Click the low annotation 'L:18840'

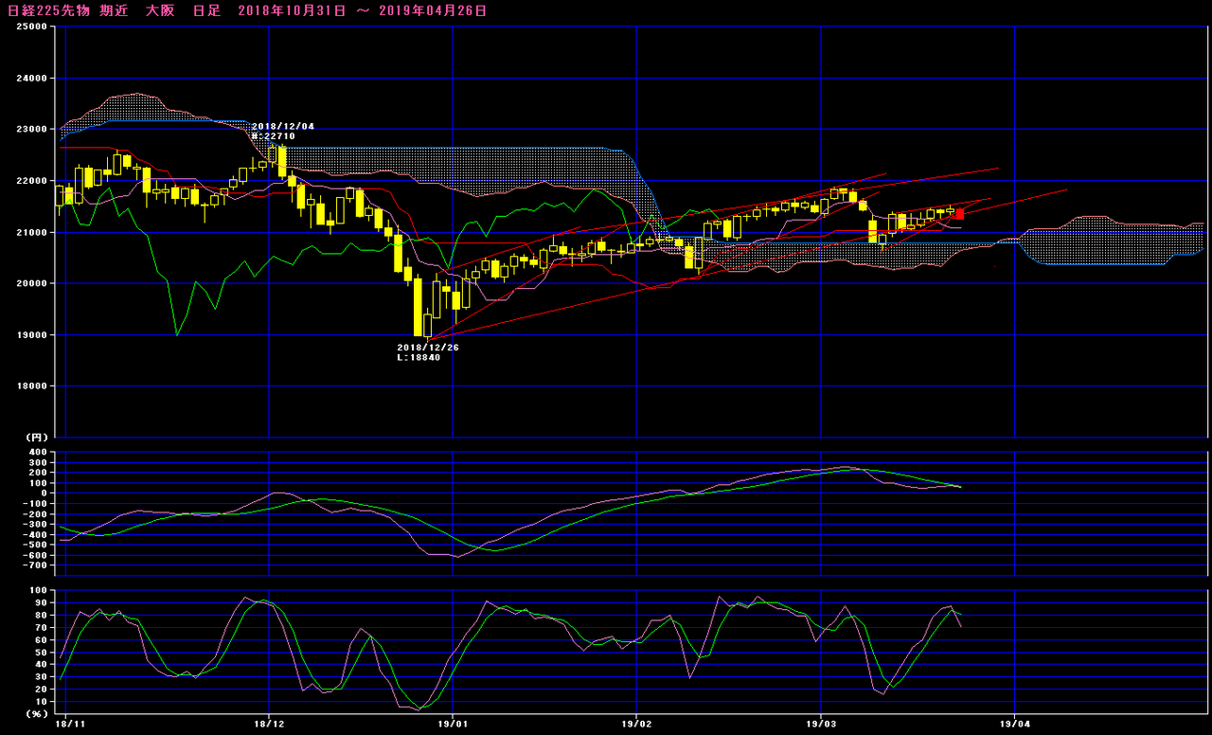coord(419,357)
